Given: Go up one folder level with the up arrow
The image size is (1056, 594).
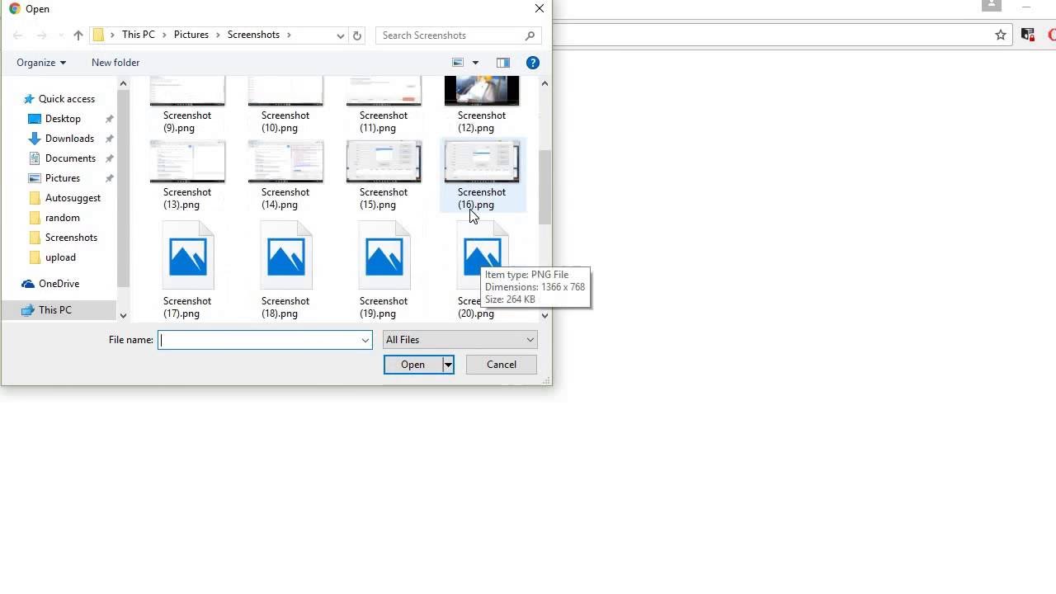Looking at the screenshot, I should [78, 35].
